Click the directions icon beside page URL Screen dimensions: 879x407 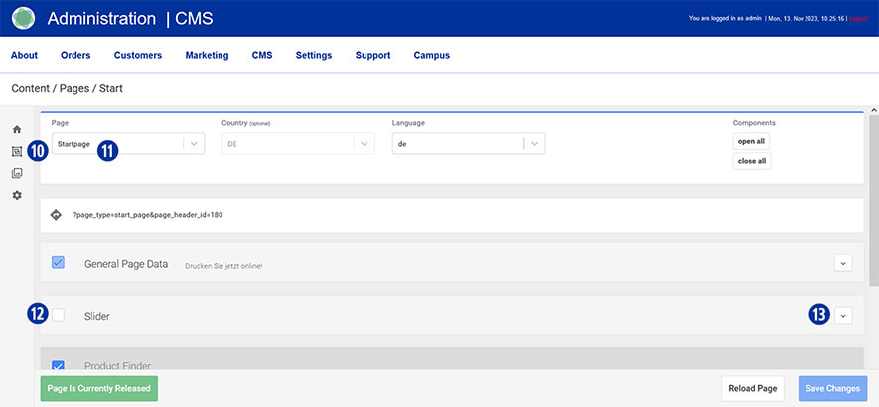click(x=57, y=214)
